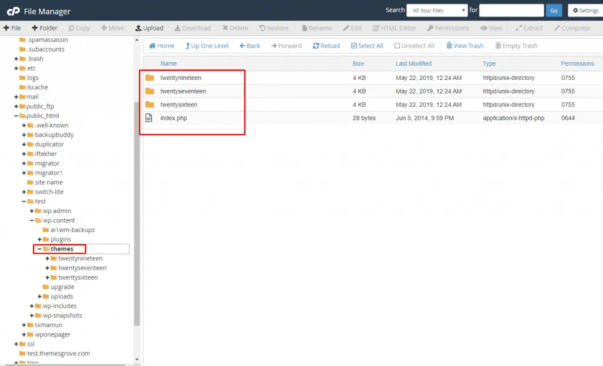The image size is (603, 366).
Task: Collapse the test folder in tree
Action: pos(24,202)
